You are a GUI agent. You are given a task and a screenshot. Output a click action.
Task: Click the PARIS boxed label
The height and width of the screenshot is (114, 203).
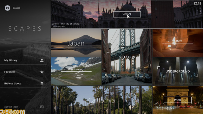(x=178, y=100)
